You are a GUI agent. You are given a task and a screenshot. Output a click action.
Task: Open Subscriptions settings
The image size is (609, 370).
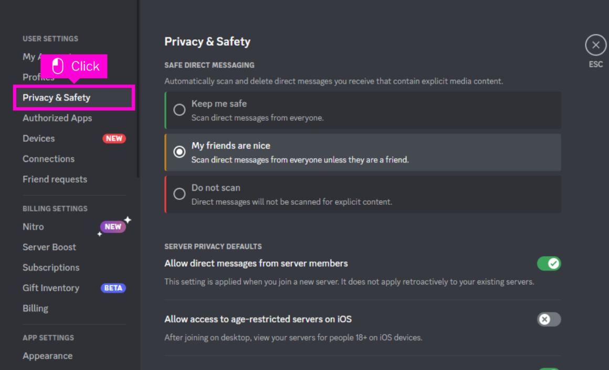coord(51,268)
